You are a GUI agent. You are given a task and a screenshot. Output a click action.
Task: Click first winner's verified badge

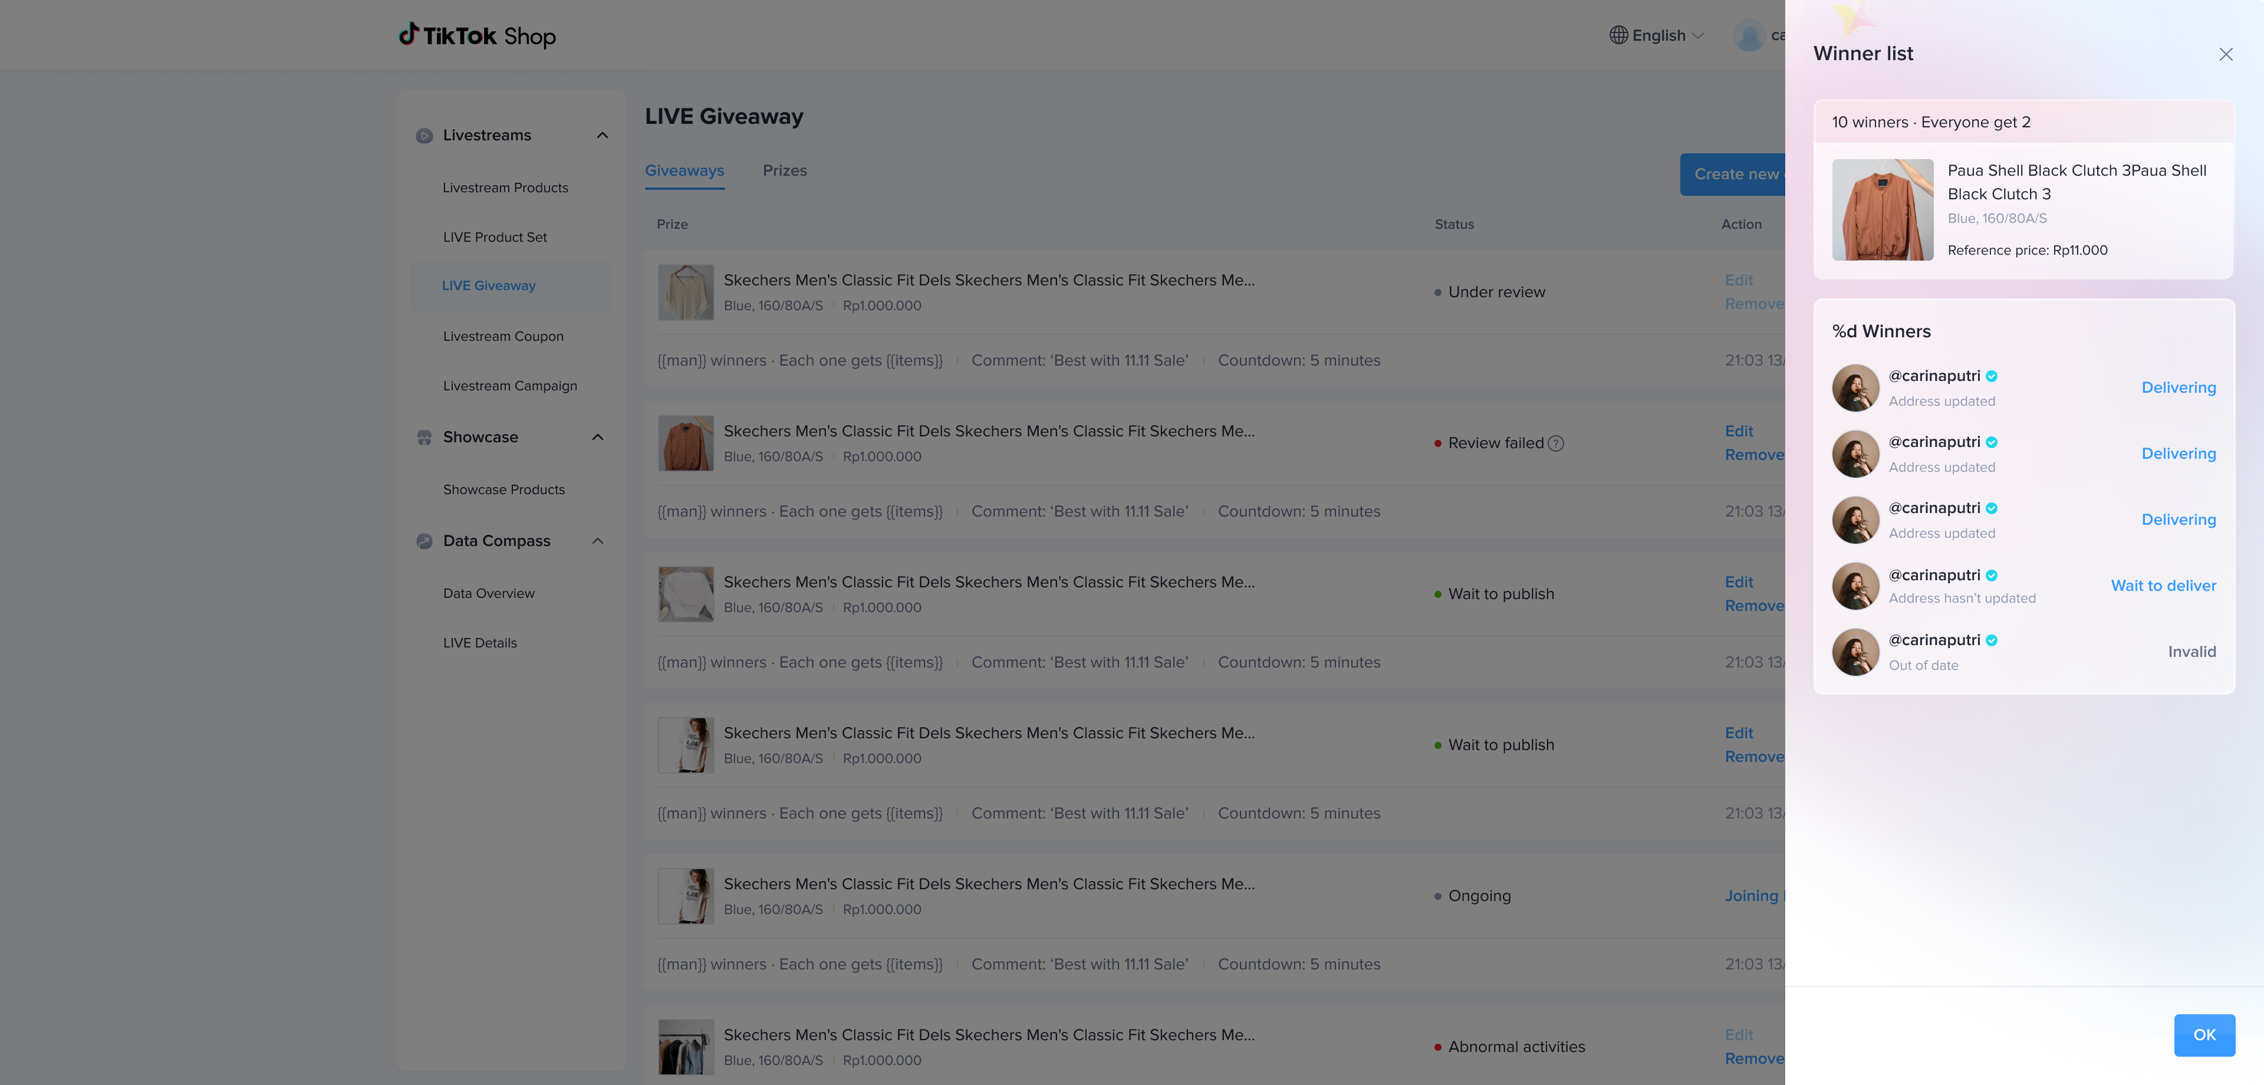1992,376
